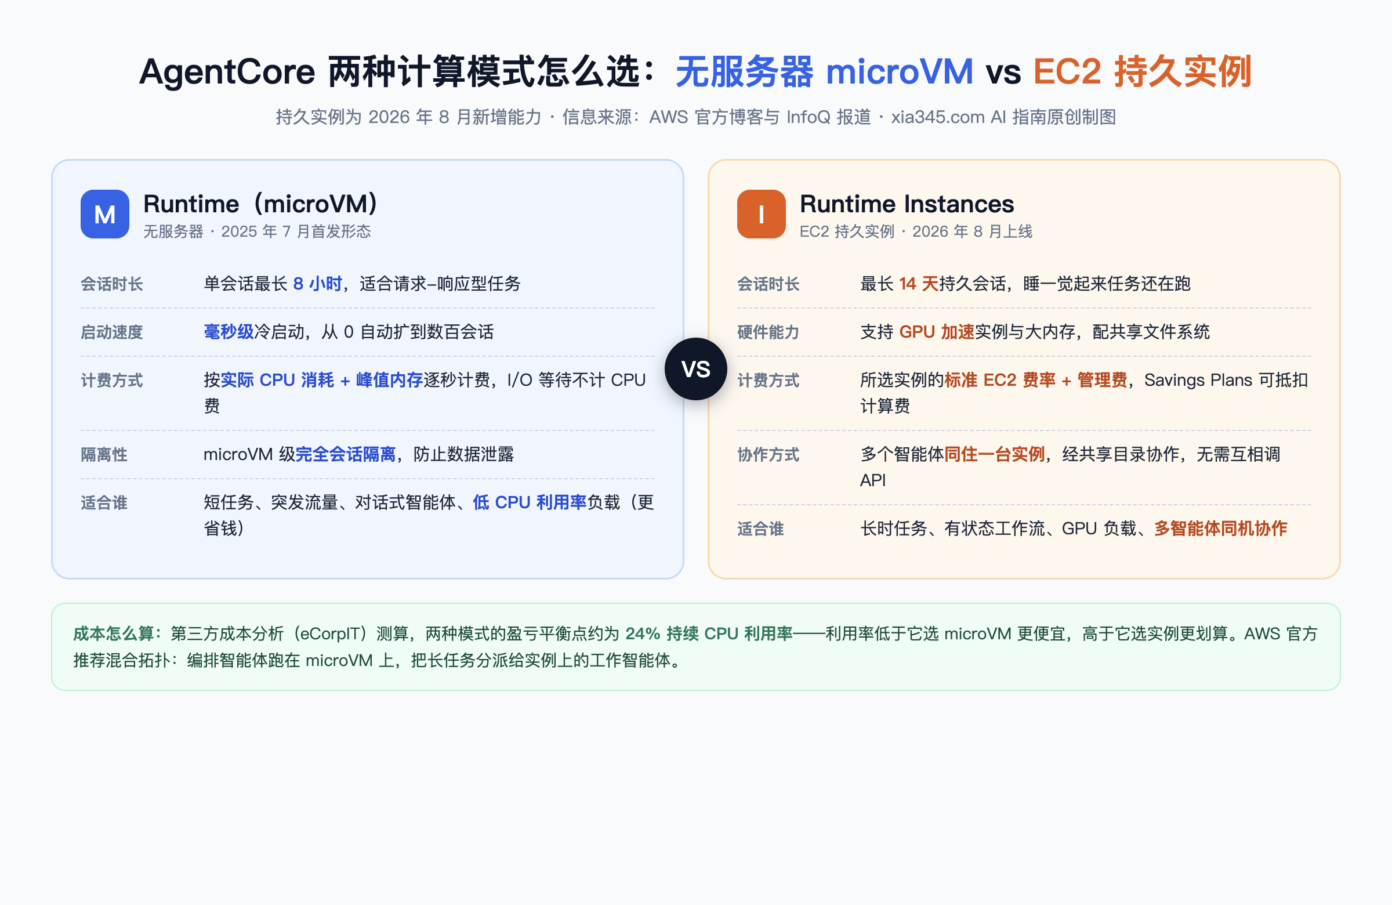Click '会话时长' label in microVM card
The height and width of the screenshot is (905, 1392).
click(x=112, y=284)
